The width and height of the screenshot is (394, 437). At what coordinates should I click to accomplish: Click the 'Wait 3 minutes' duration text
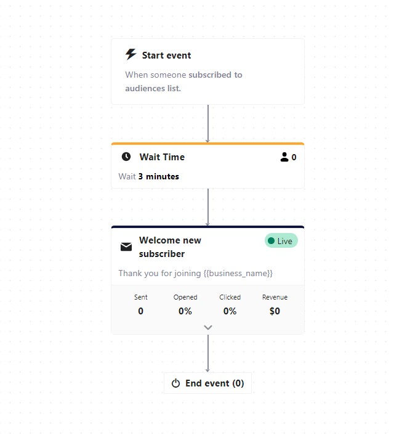pos(149,176)
